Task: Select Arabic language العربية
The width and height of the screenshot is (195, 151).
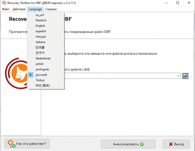Action: tap(46, 15)
